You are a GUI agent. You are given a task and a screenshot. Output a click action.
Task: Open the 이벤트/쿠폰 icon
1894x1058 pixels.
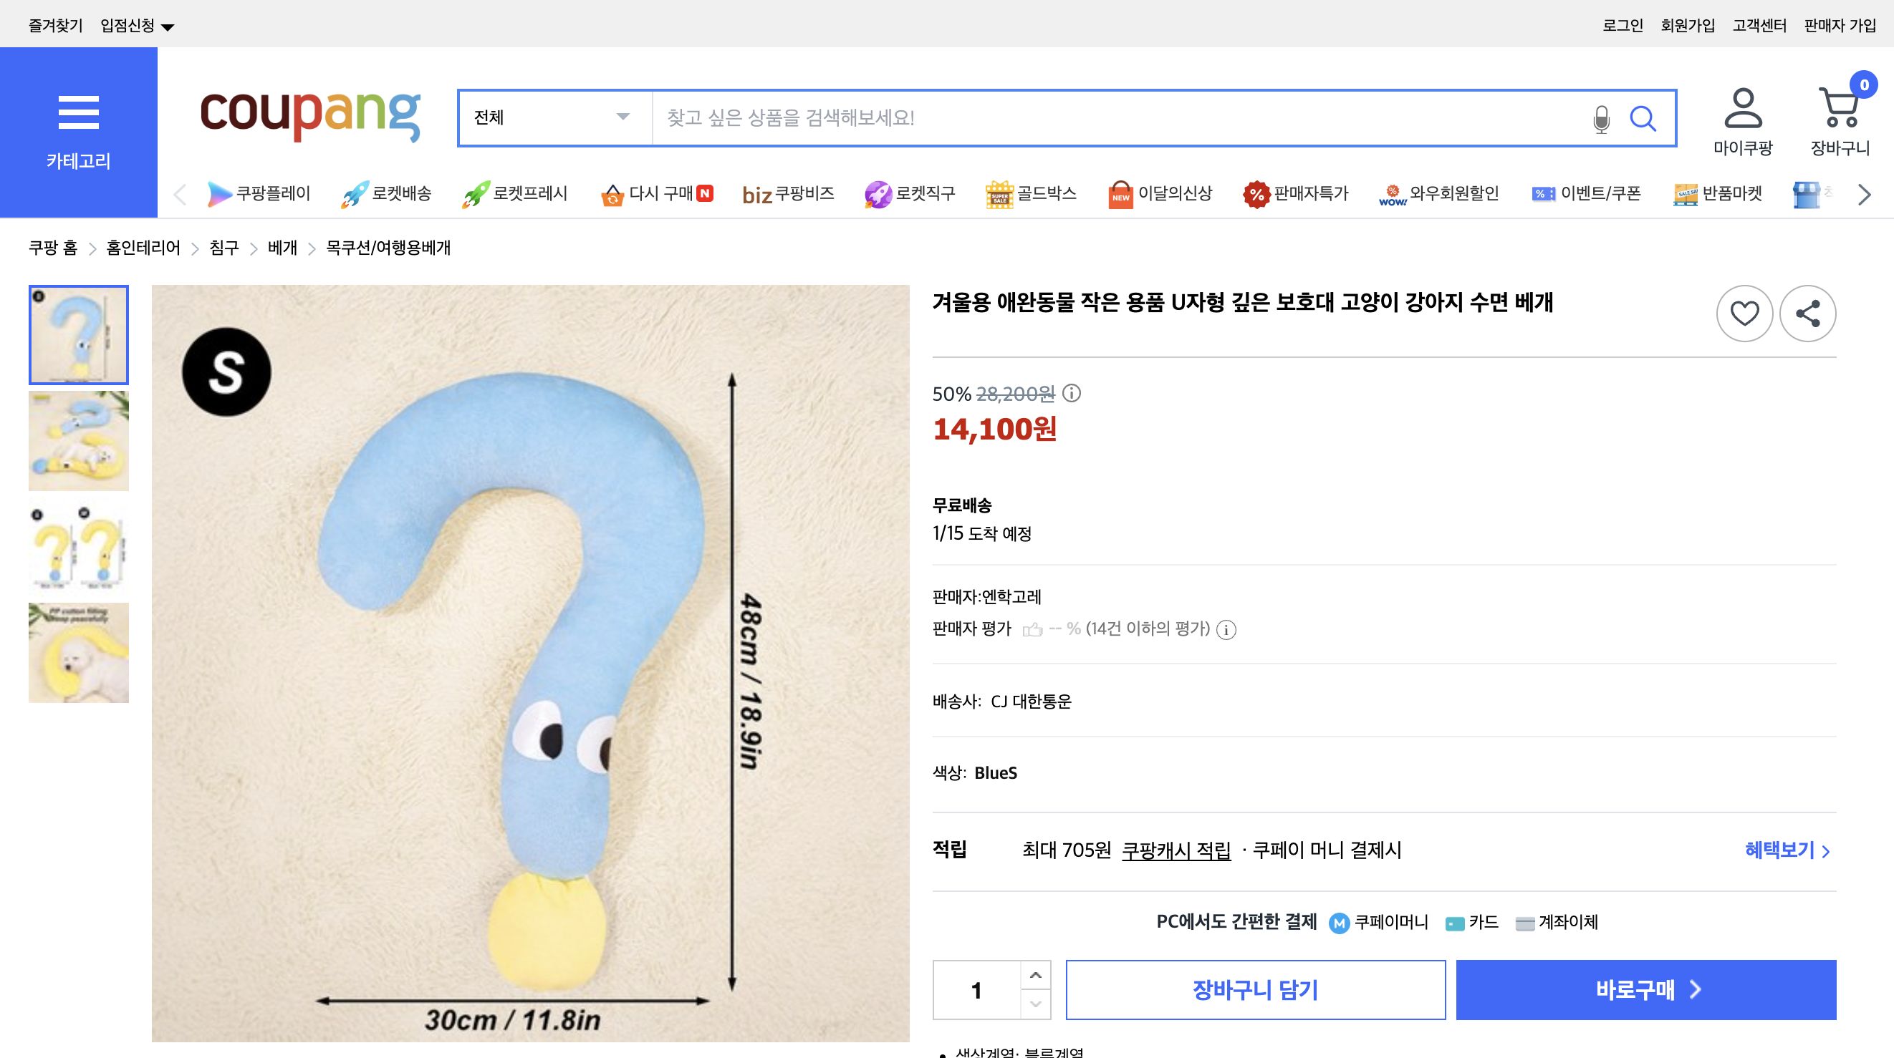[1542, 193]
